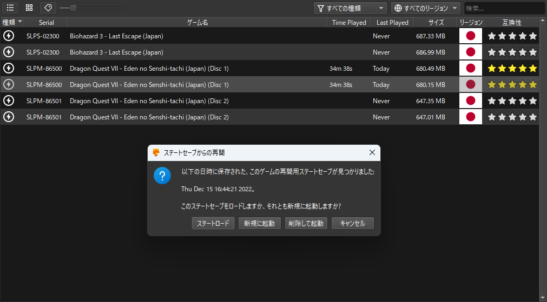The image size is (547, 302).
Task: Click the scrollbar down arrow of the game list
Action: point(543,298)
